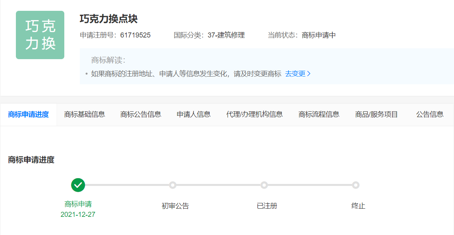Click the green checkmark icon for 商标申请

[x=78, y=185]
